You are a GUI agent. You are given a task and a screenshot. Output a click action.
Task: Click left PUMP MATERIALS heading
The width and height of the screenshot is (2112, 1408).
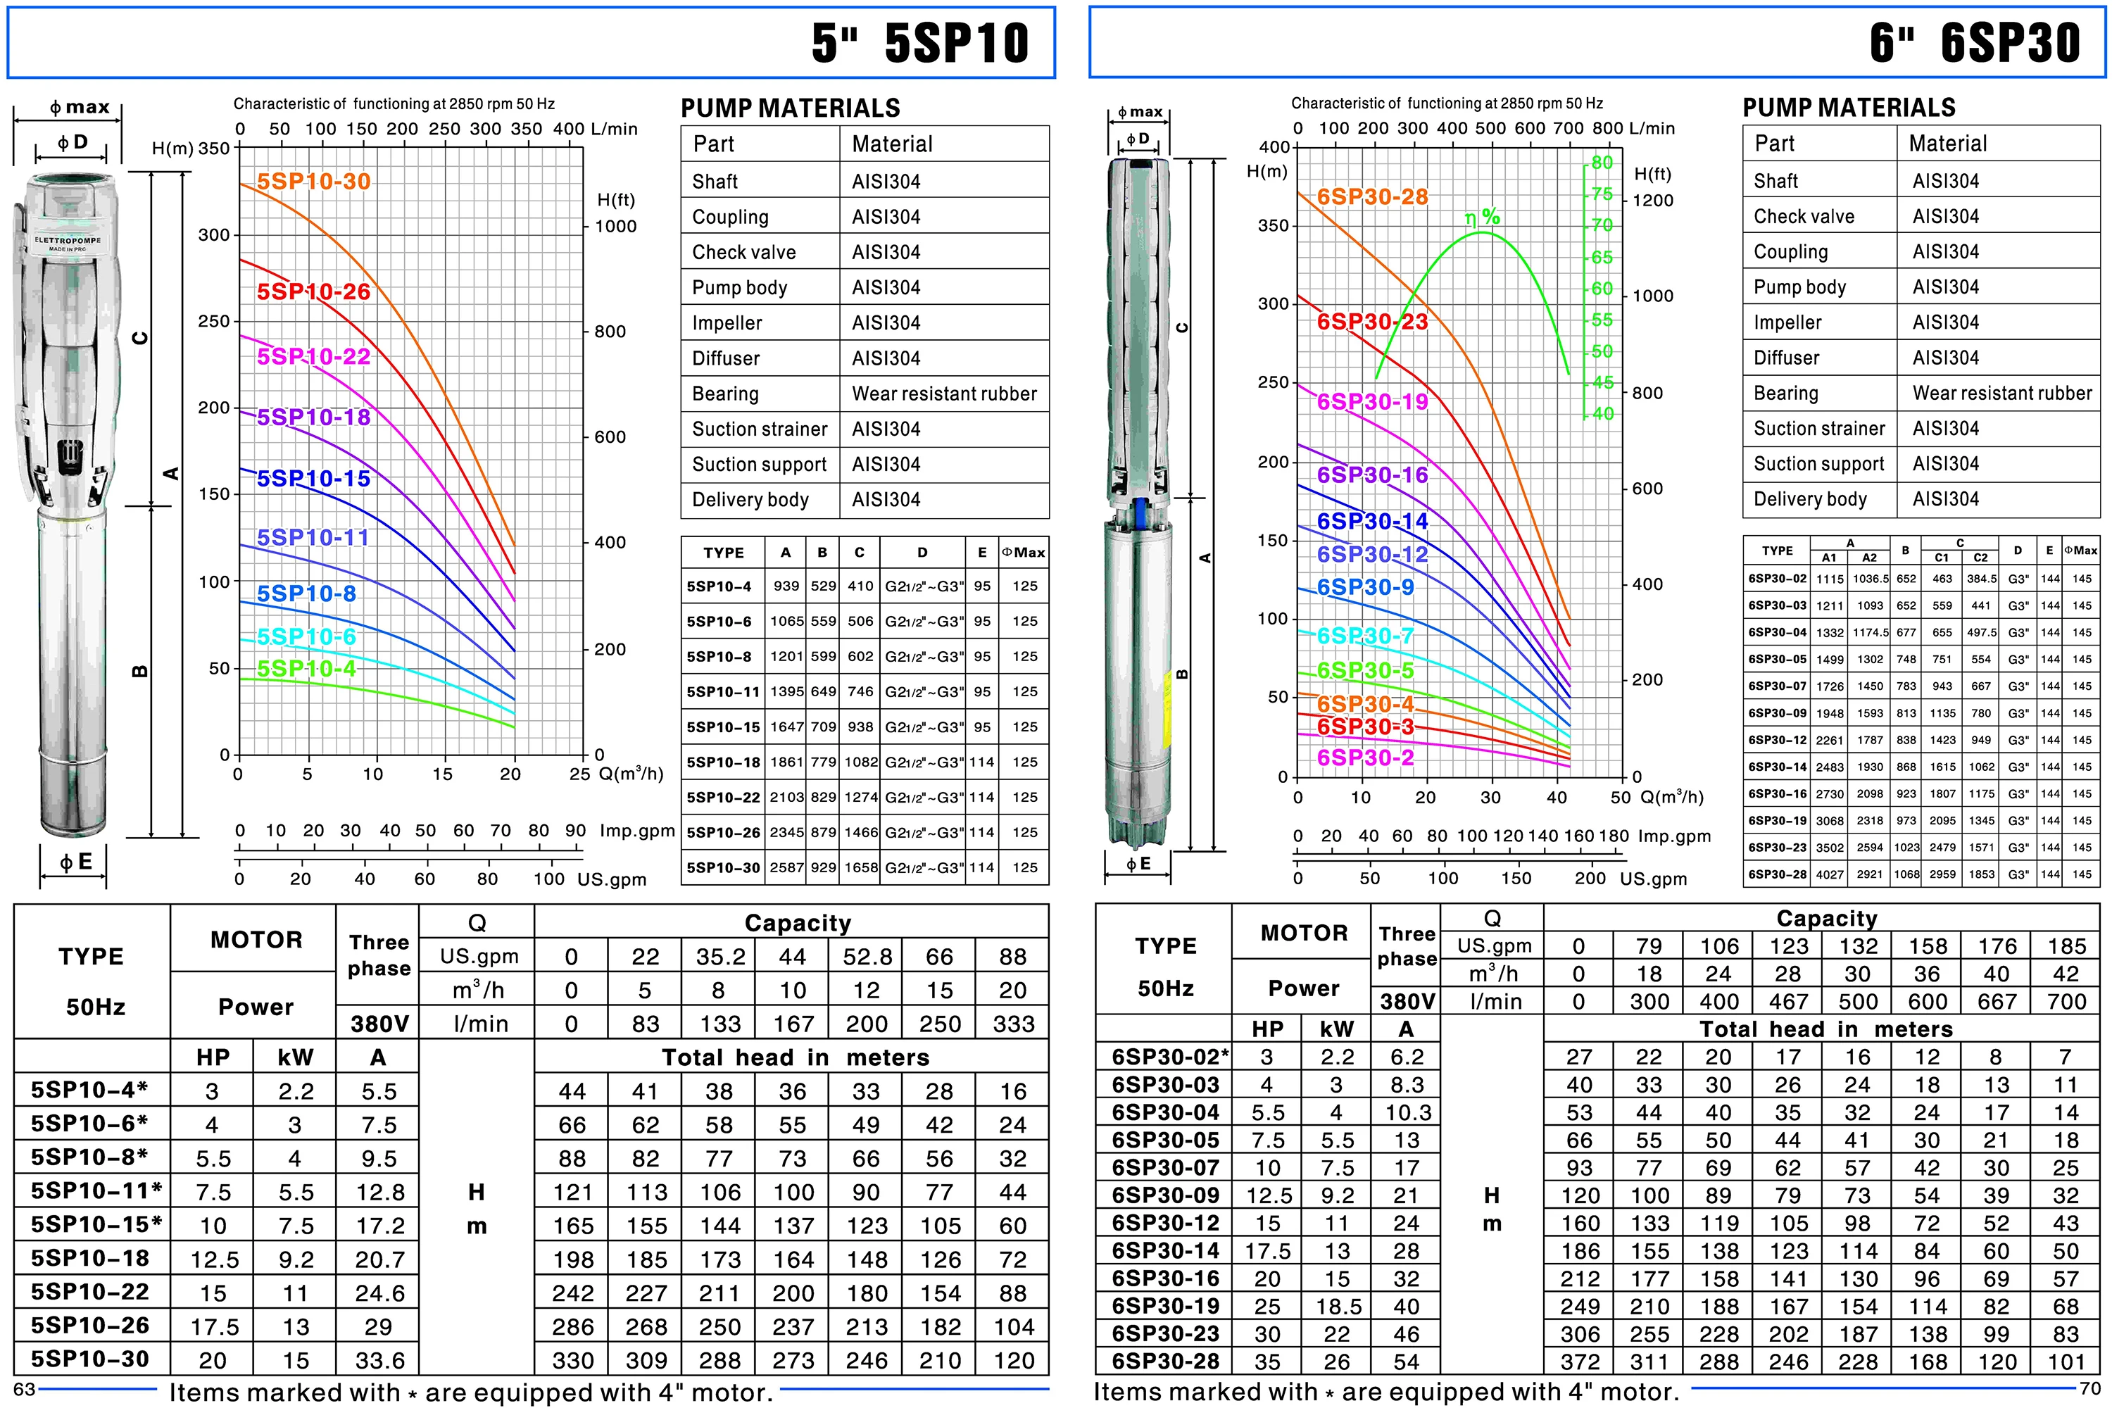(x=790, y=108)
